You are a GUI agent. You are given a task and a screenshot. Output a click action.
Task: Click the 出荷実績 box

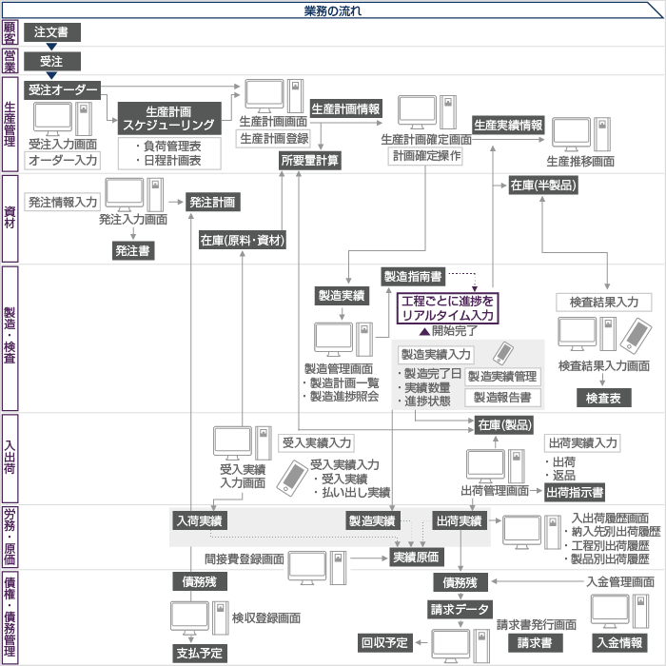tap(460, 520)
